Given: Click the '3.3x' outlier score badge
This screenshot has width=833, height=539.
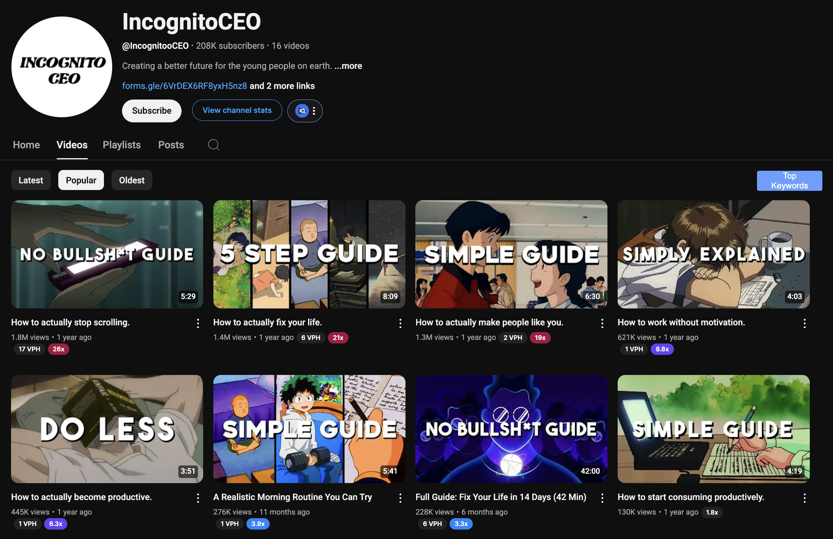Looking at the screenshot, I should [461, 524].
